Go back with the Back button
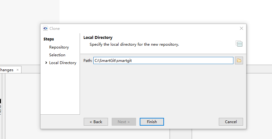Screen dimensions: 272x139 [96, 122]
